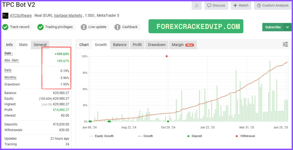This screenshot has width=293, height=150.
Task: Select the Drawdown chart tab
Action: pos(157,45)
